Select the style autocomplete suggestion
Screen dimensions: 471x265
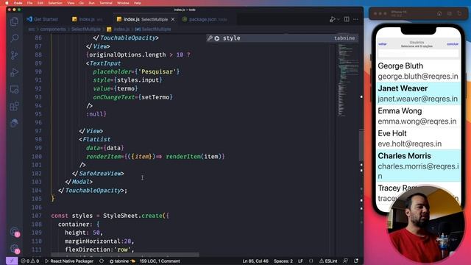coord(282,38)
